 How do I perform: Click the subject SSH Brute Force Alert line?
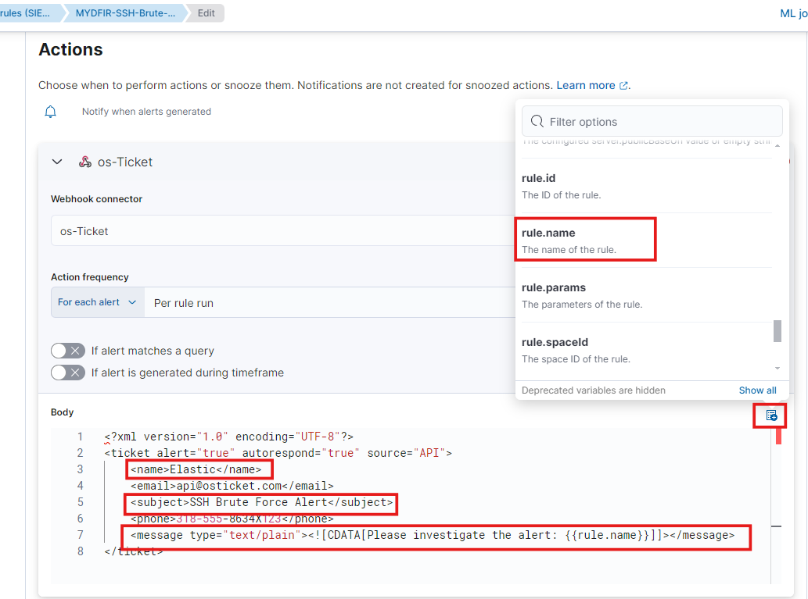262,502
